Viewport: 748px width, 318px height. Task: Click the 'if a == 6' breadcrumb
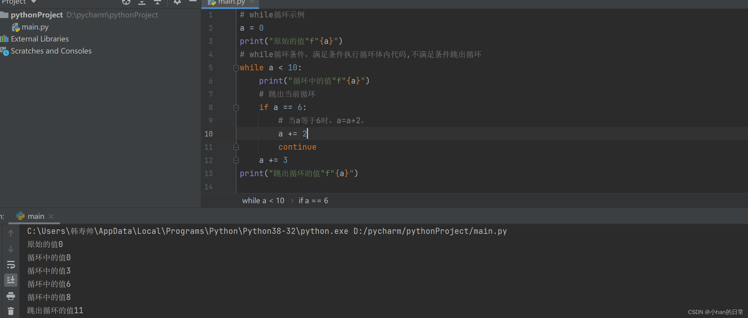[x=313, y=200]
